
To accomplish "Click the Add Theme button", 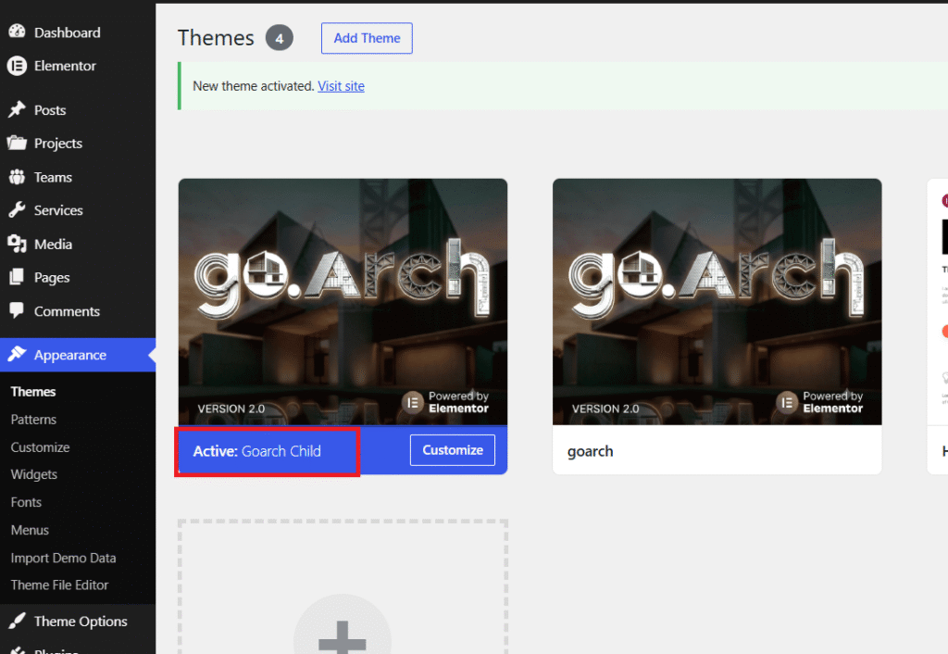I will tap(367, 38).
